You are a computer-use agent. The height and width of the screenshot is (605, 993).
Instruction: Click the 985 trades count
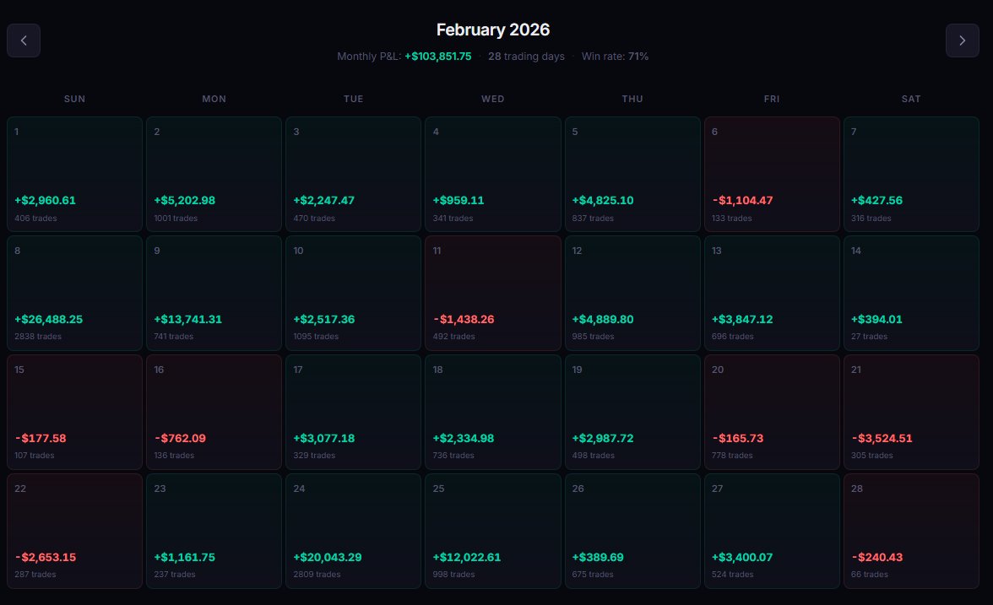point(593,337)
